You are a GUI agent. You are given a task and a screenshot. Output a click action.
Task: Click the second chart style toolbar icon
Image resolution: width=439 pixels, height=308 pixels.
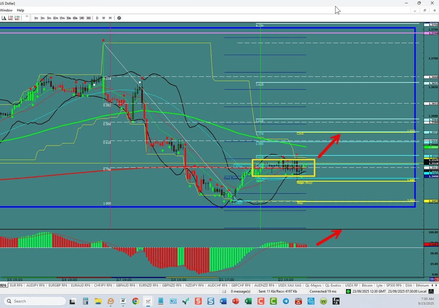tap(17, 18)
